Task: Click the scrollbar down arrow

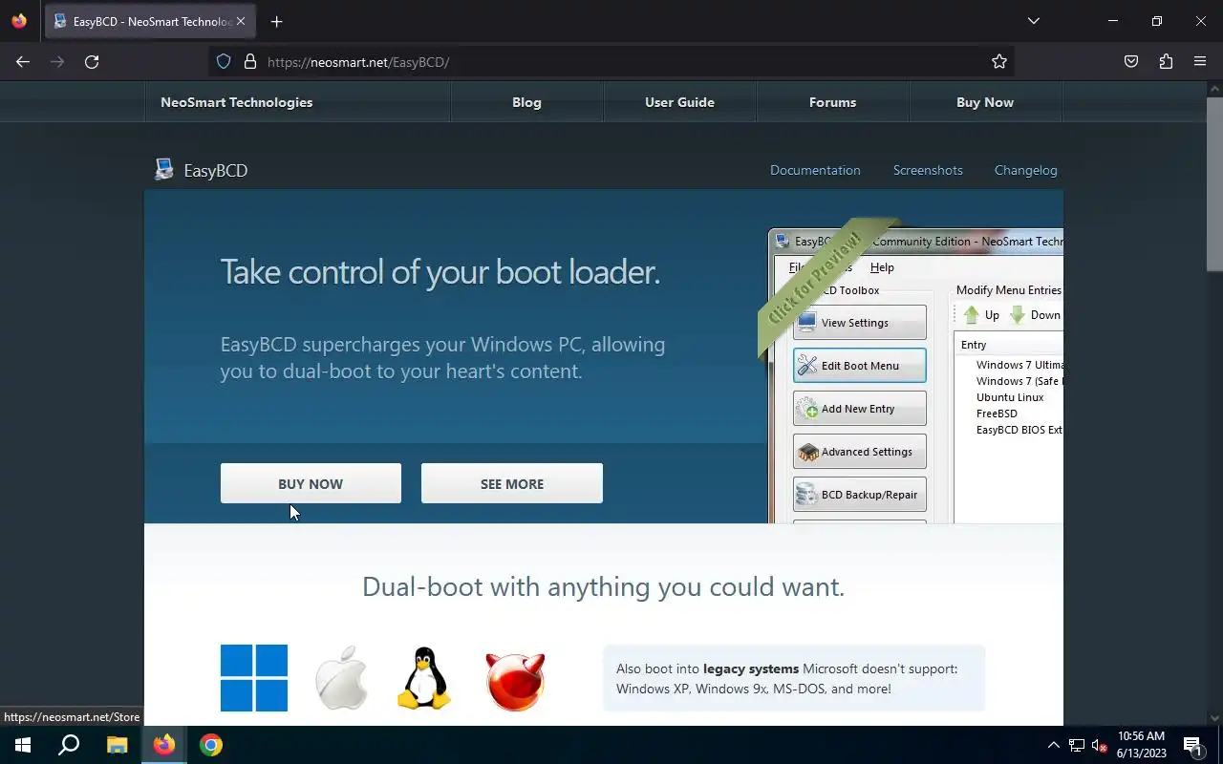Action: (x=1214, y=717)
